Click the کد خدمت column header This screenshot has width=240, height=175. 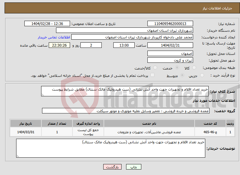point(210,123)
